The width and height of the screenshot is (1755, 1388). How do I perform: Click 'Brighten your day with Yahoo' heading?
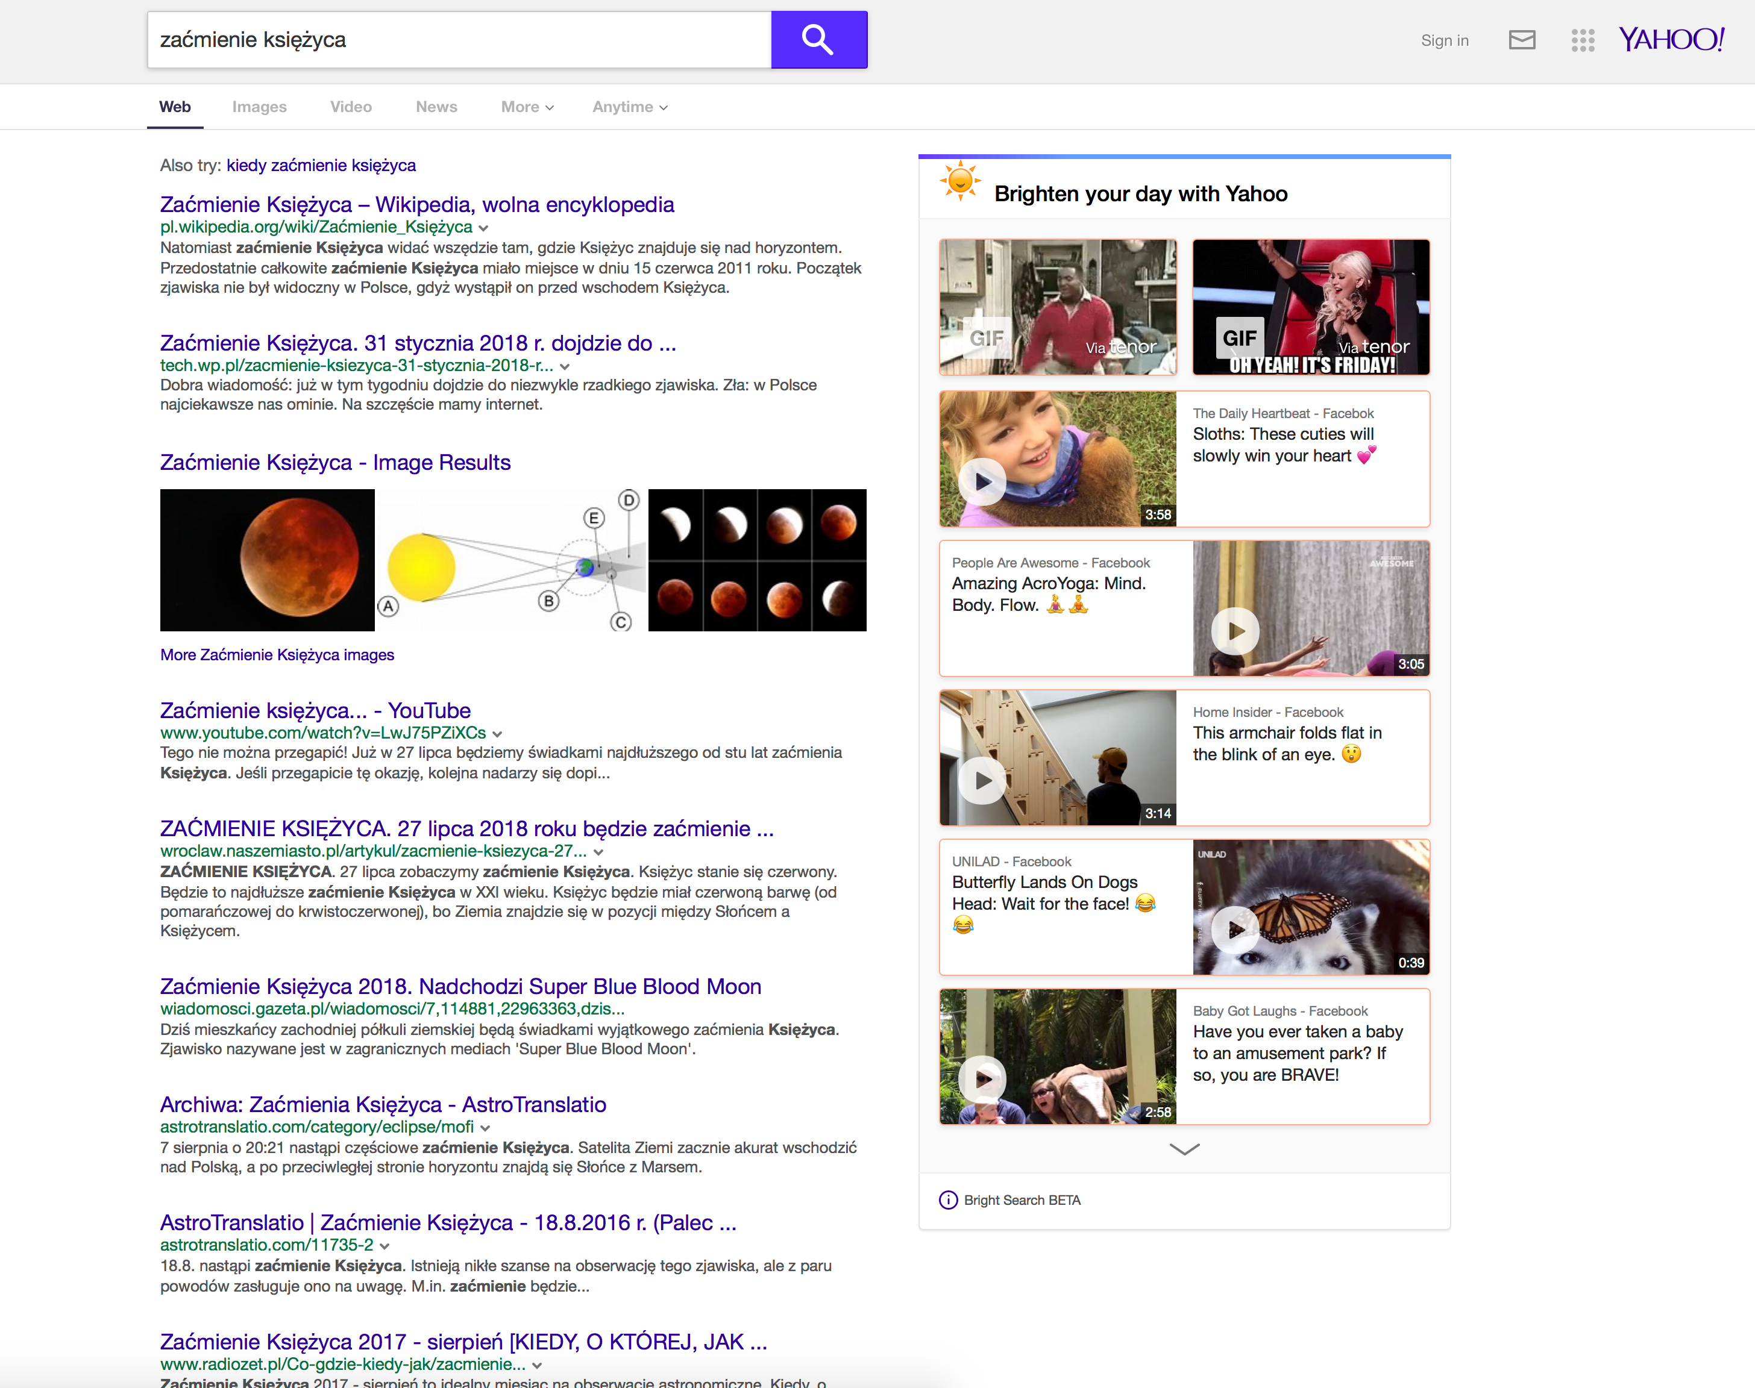[x=1140, y=194]
